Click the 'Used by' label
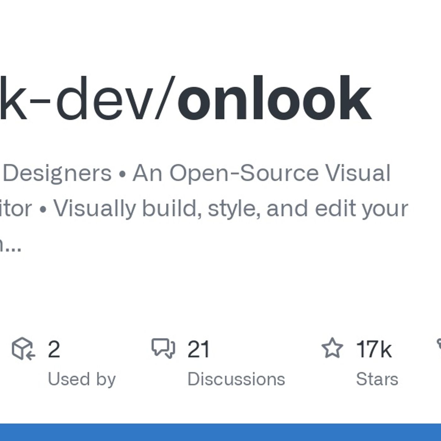The height and width of the screenshot is (441, 441). (x=82, y=379)
